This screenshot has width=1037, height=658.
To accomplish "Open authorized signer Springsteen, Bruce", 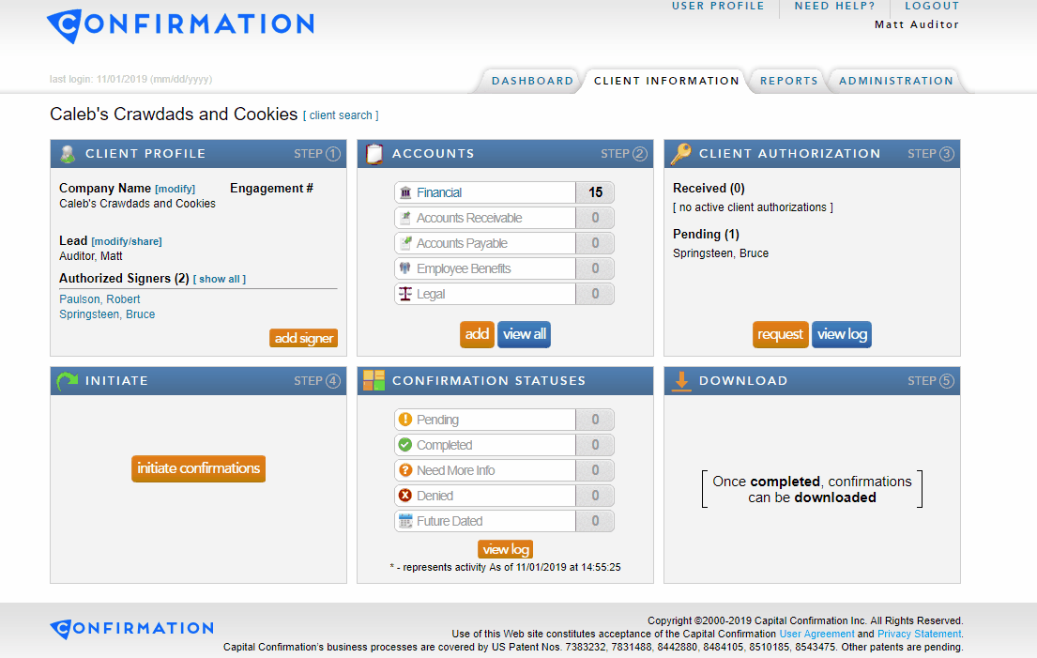I will (x=107, y=314).
